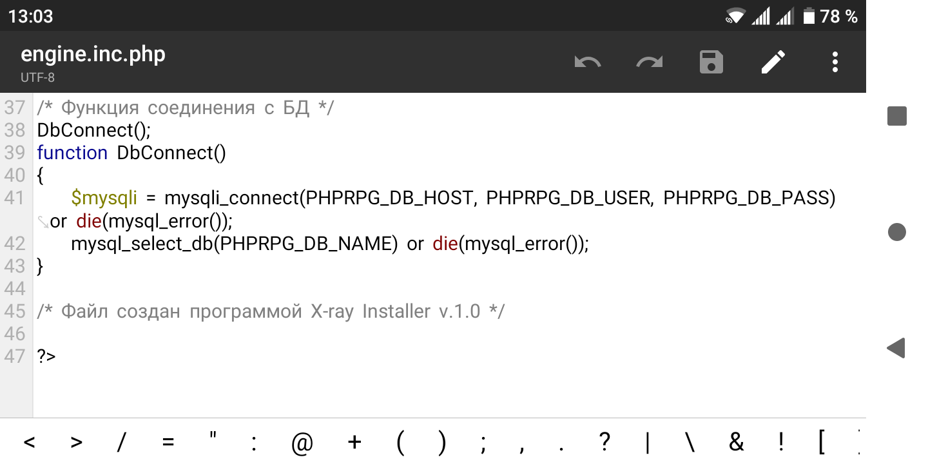
Task: Insert the forward slash key
Action: tap(121, 442)
